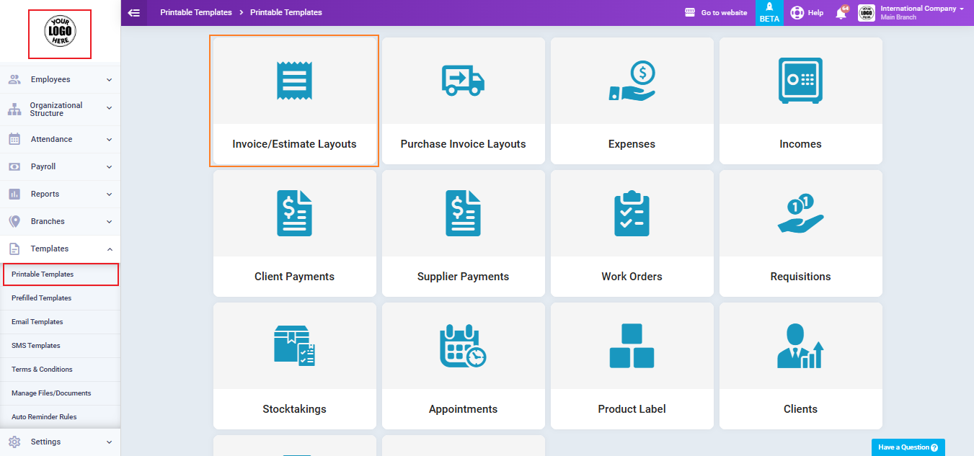Click the Purchase Invoice Layouts label
This screenshot has height=456, width=974.
click(x=464, y=144)
